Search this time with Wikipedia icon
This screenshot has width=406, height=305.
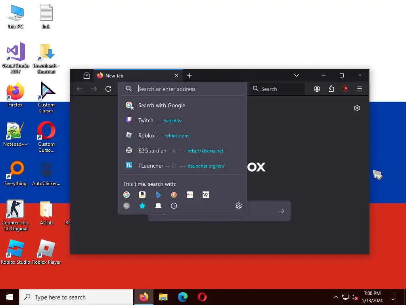click(206, 195)
